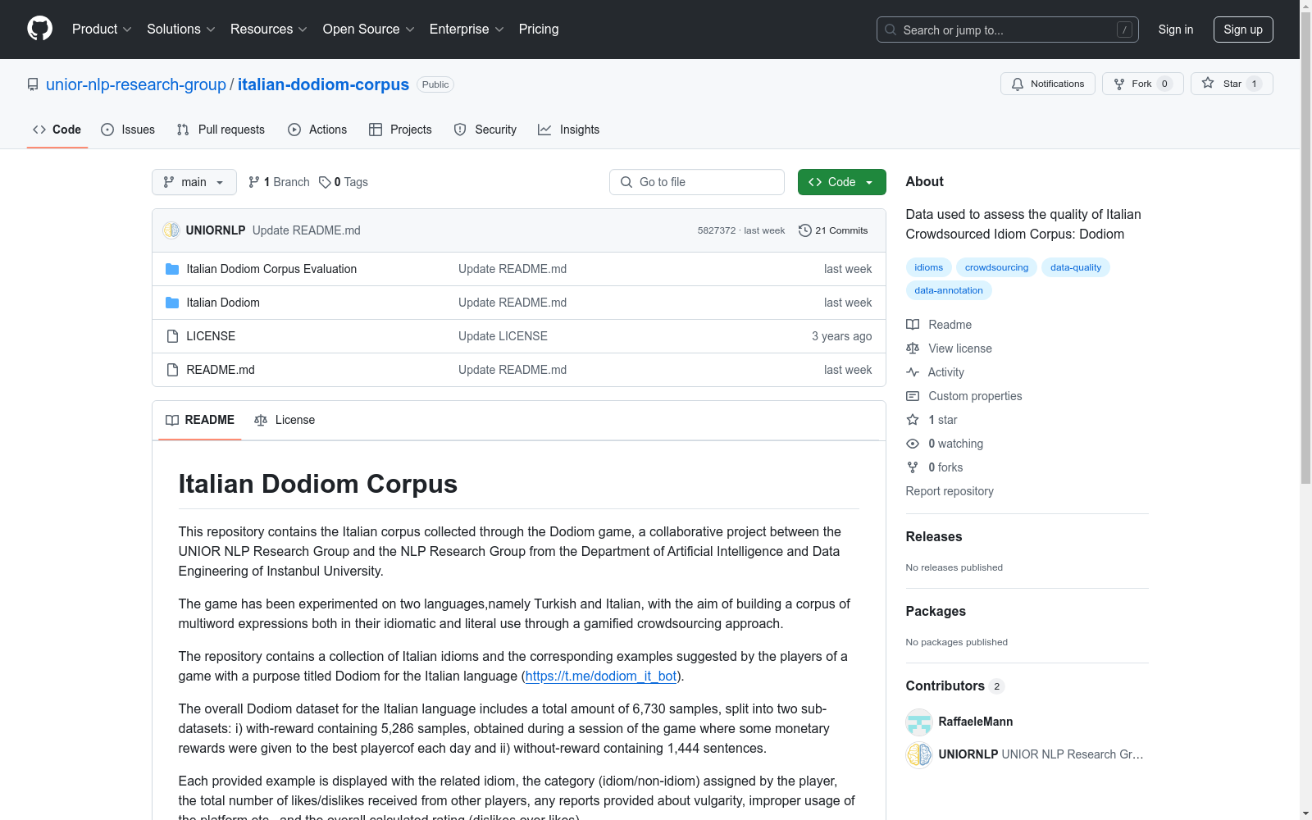Switch to the Actions tab
Screen dimensions: 1312x820
(x=317, y=130)
